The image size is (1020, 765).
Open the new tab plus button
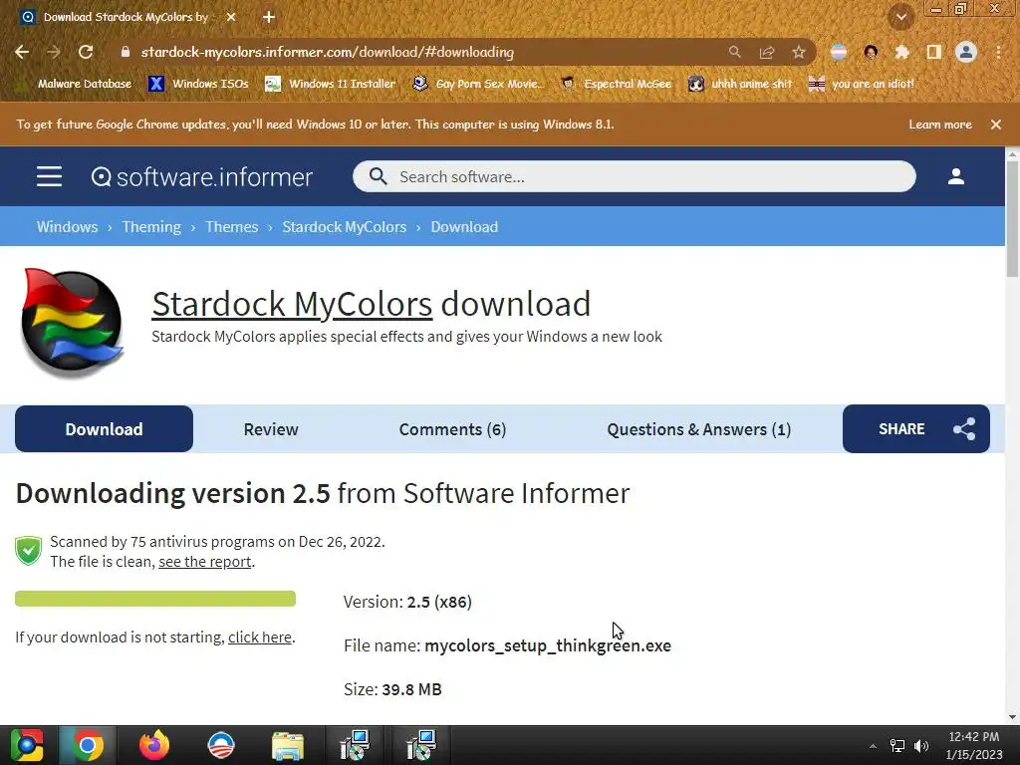tap(269, 18)
